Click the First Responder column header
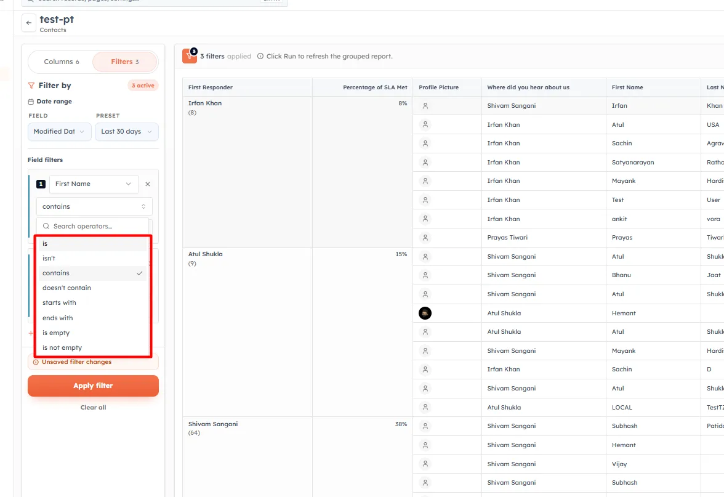Viewport: 724px width, 497px height. pos(247,87)
